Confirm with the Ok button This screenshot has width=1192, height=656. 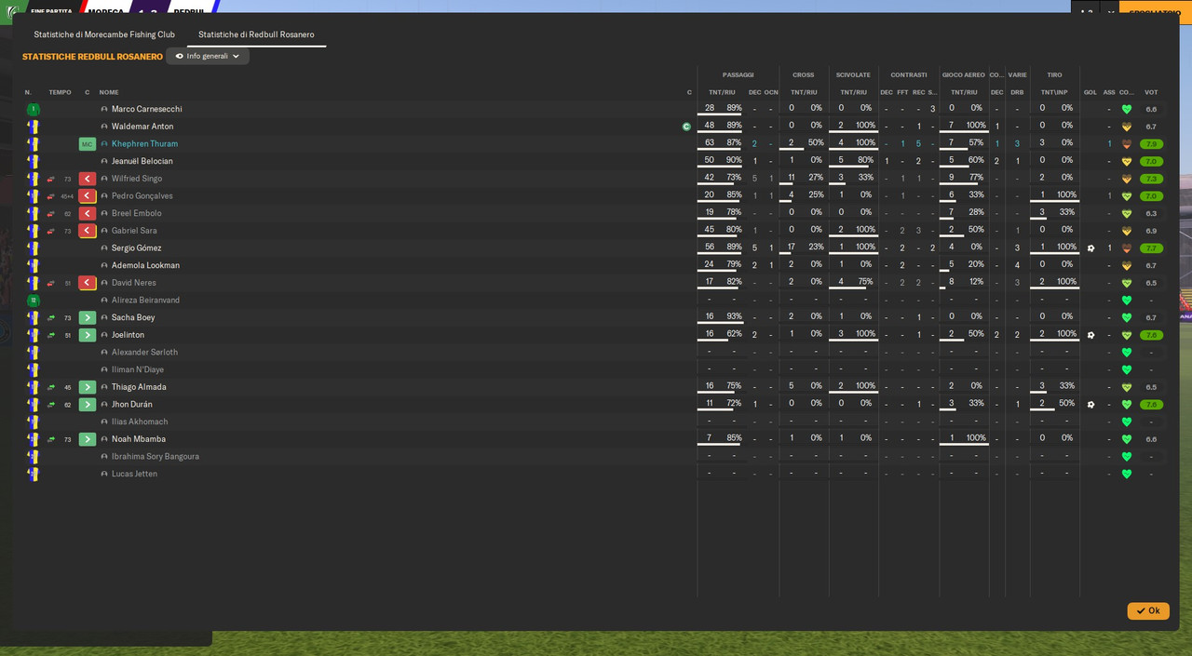coord(1148,611)
